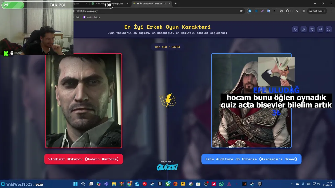
Task: Click the report flag icon
Action: tap(320, 29)
